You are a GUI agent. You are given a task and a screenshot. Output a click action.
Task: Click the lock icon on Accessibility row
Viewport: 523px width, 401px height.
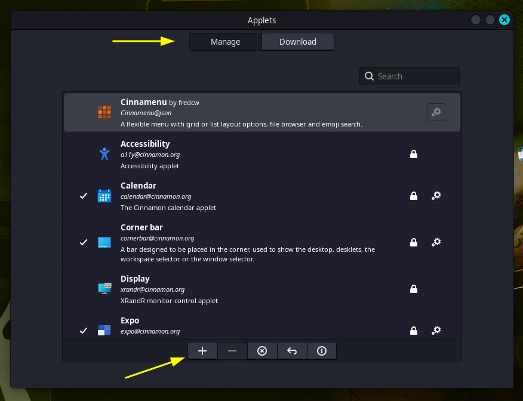point(413,154)
